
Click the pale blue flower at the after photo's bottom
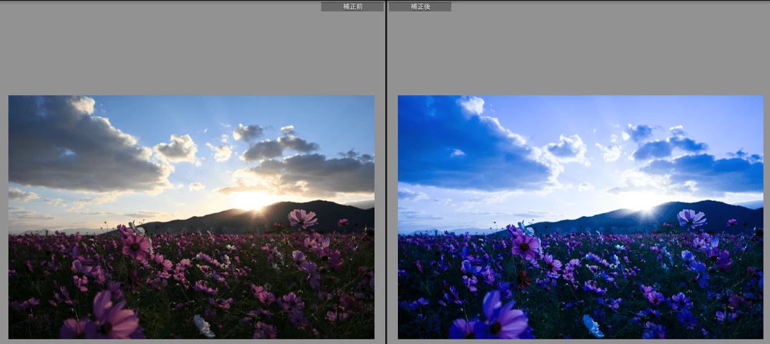click(x=594, y=326)
